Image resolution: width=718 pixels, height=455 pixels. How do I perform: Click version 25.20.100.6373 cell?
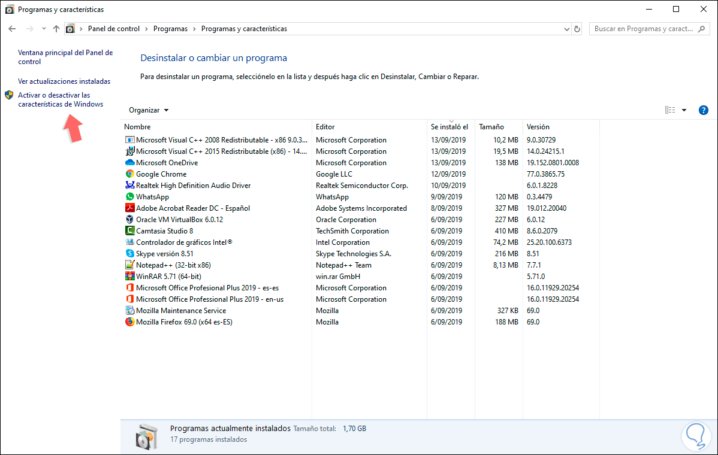click(549, 242)
